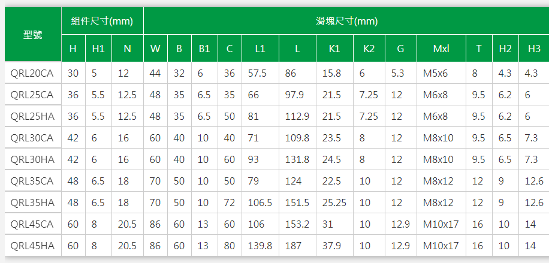Select the 139.8 value in QRL45HA row
The height and width of the screenshot is (263, 549).
(260, 246)
